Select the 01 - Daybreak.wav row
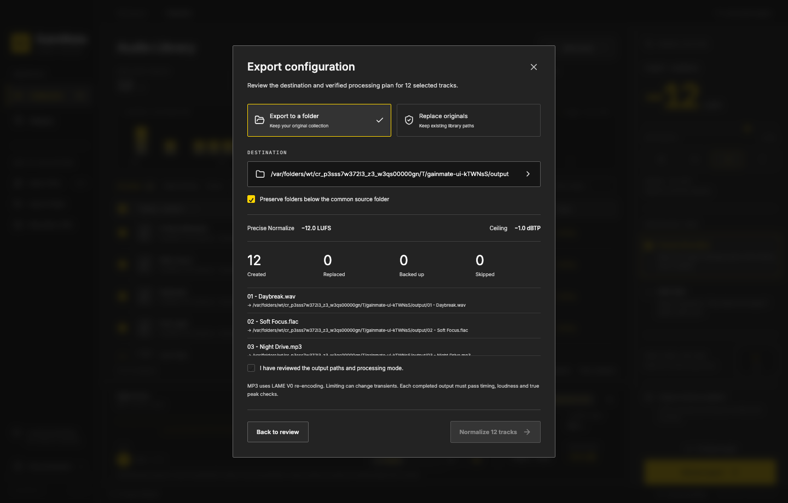The image size is (788, 503). pos(394,301)
